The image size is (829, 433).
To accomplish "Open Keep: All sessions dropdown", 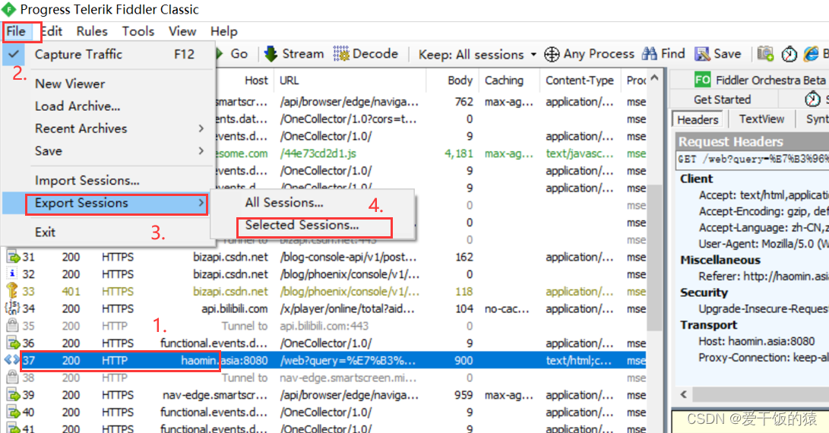I will (x=477, y=55).
